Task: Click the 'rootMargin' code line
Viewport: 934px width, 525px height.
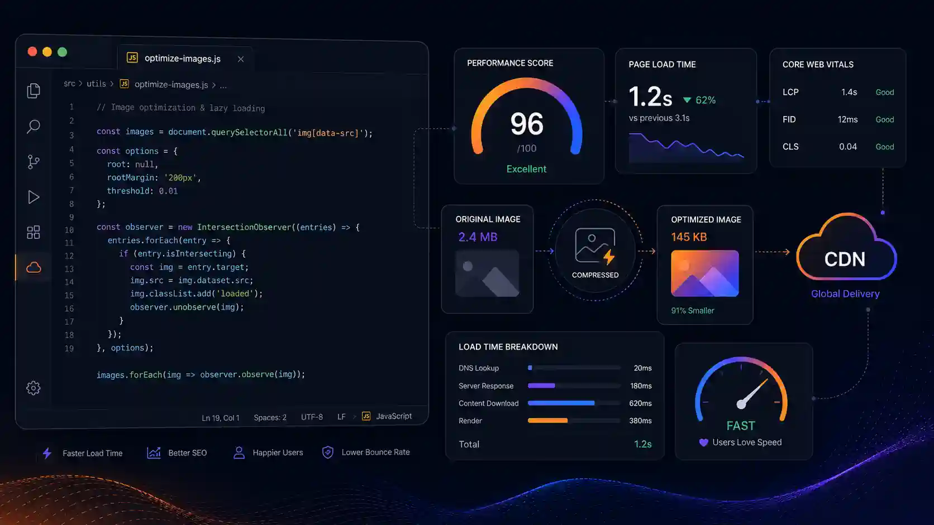Action: [x=154, y=177]
